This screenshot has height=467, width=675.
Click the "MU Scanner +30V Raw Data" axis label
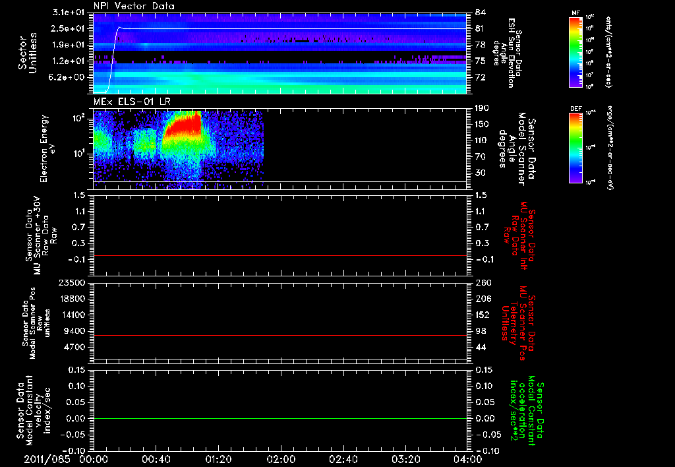(41, 235)
